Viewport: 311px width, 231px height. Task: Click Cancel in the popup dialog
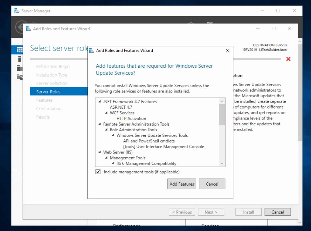click(x=212, y=184)
